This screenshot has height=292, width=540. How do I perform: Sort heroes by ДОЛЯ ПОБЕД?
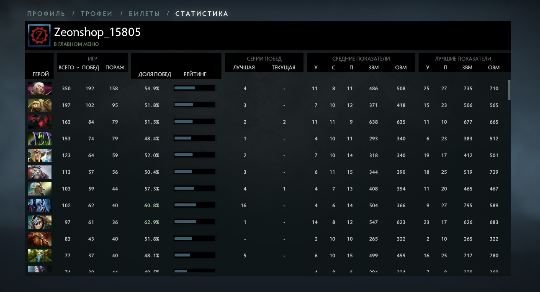pyautogui.click(x=155, y=74)
